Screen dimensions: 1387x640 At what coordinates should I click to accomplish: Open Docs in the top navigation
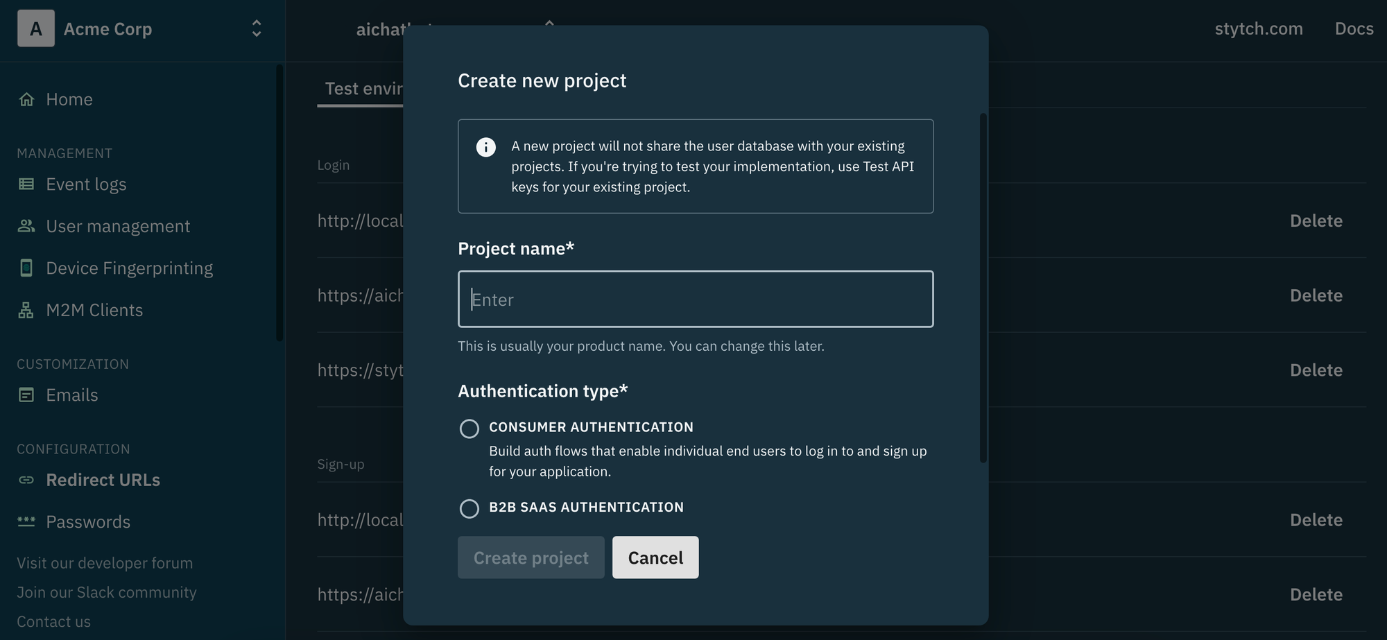tap(1354, 28)
